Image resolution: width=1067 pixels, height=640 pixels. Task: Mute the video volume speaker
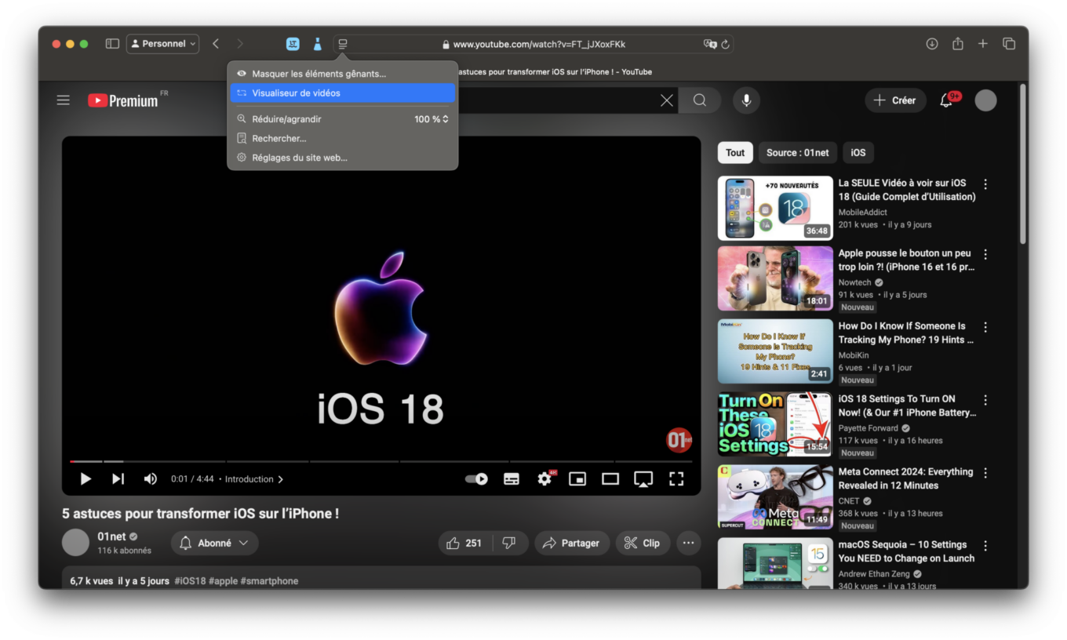point(150,478)
